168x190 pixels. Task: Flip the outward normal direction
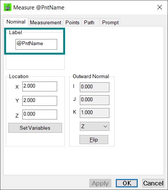pyautogui.click(x=94, y=140)
